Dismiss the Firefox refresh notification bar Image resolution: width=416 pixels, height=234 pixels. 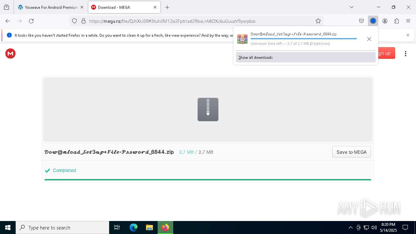(408, 35)
